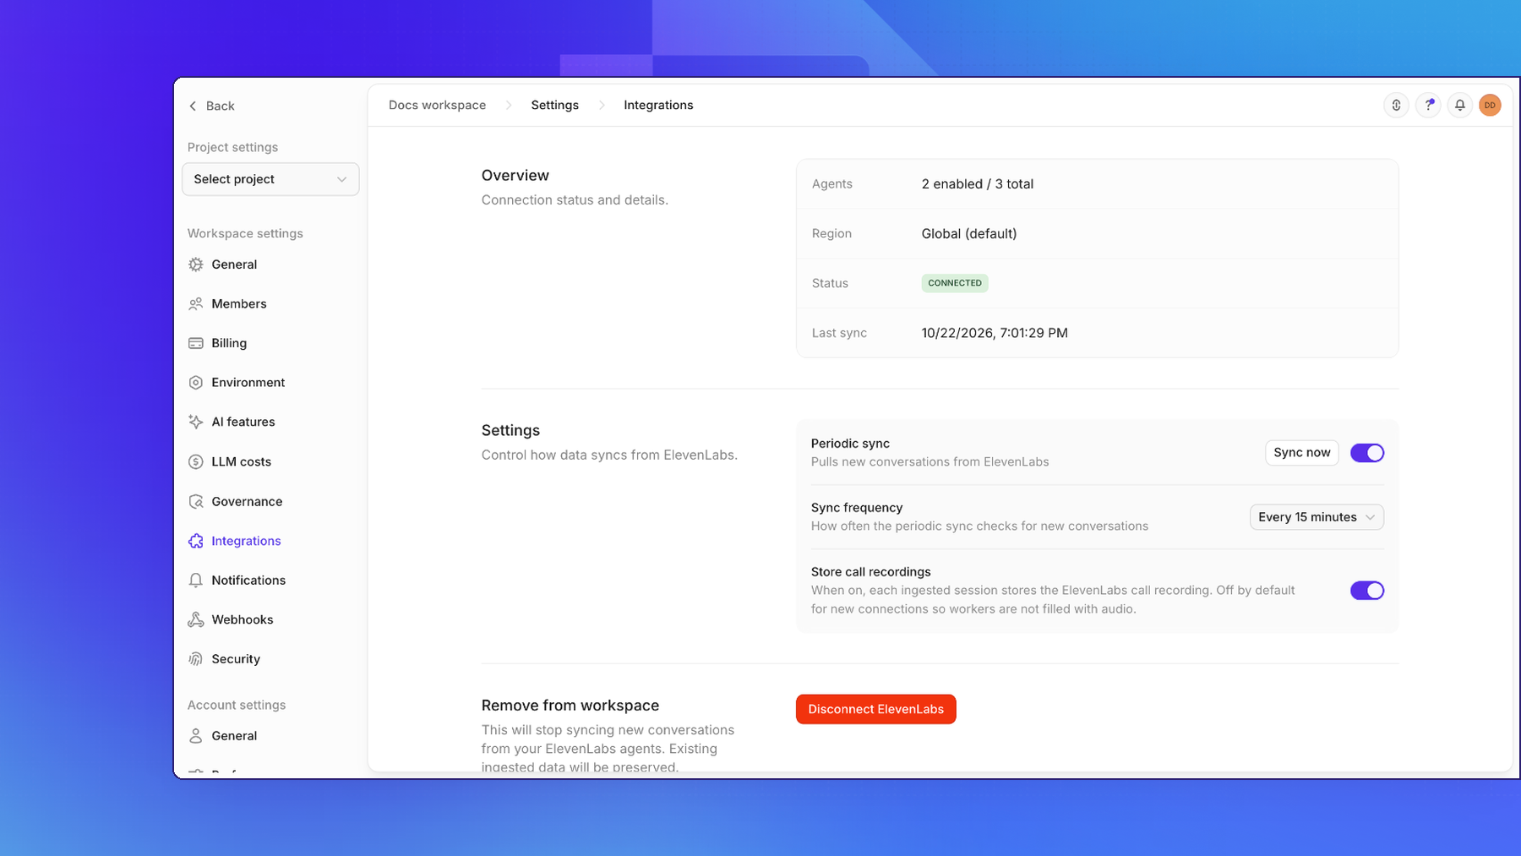Click the CONNECTED status badge

pyautogui.click(x=954, y=283)
